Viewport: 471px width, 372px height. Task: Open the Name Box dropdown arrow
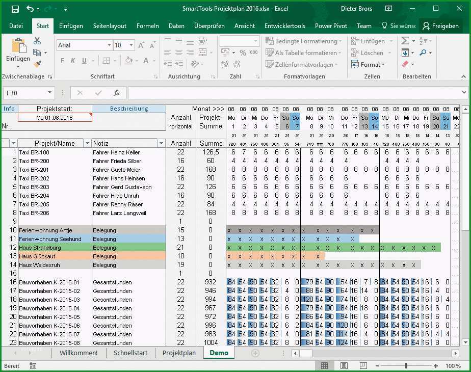coord(49,92)
